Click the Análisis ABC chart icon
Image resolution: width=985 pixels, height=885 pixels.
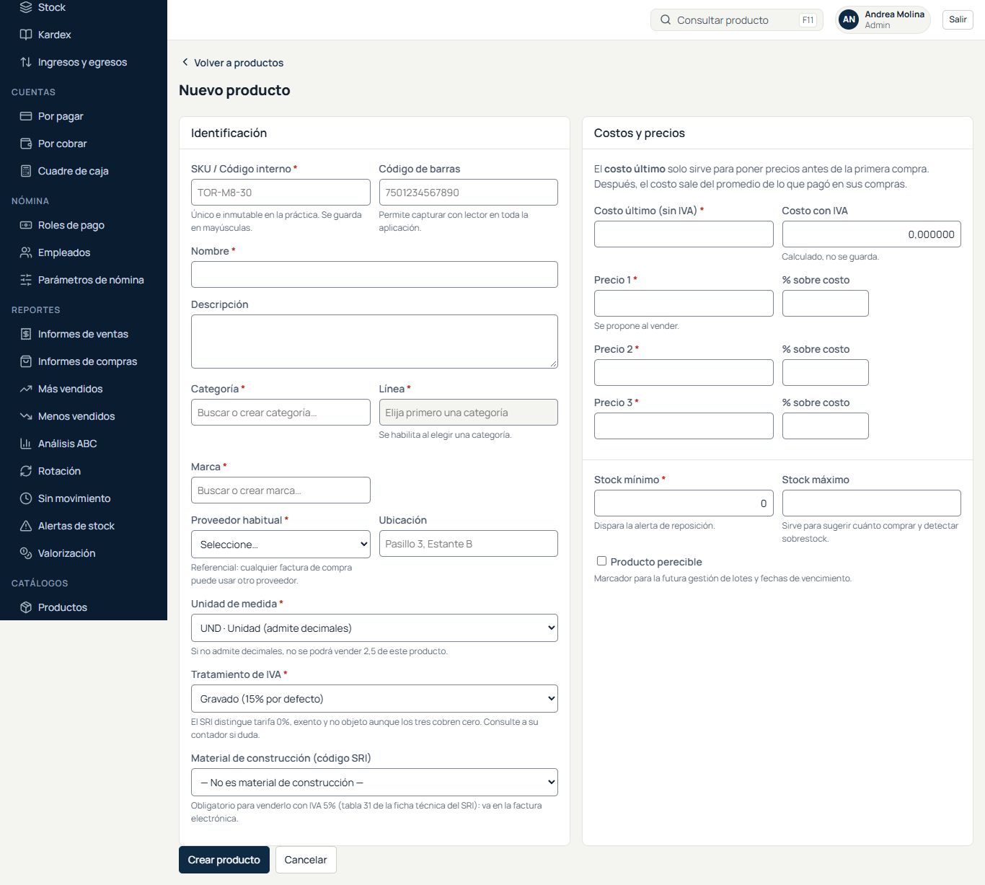(26, 444)
